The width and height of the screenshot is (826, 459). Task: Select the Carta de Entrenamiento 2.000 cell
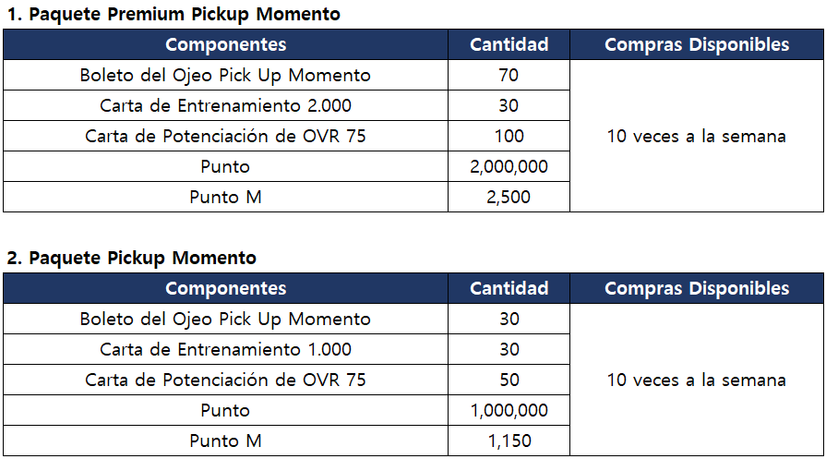click(x=225, y=105)
